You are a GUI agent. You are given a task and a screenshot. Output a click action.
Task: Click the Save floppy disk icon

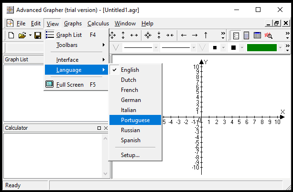[38, 35]
